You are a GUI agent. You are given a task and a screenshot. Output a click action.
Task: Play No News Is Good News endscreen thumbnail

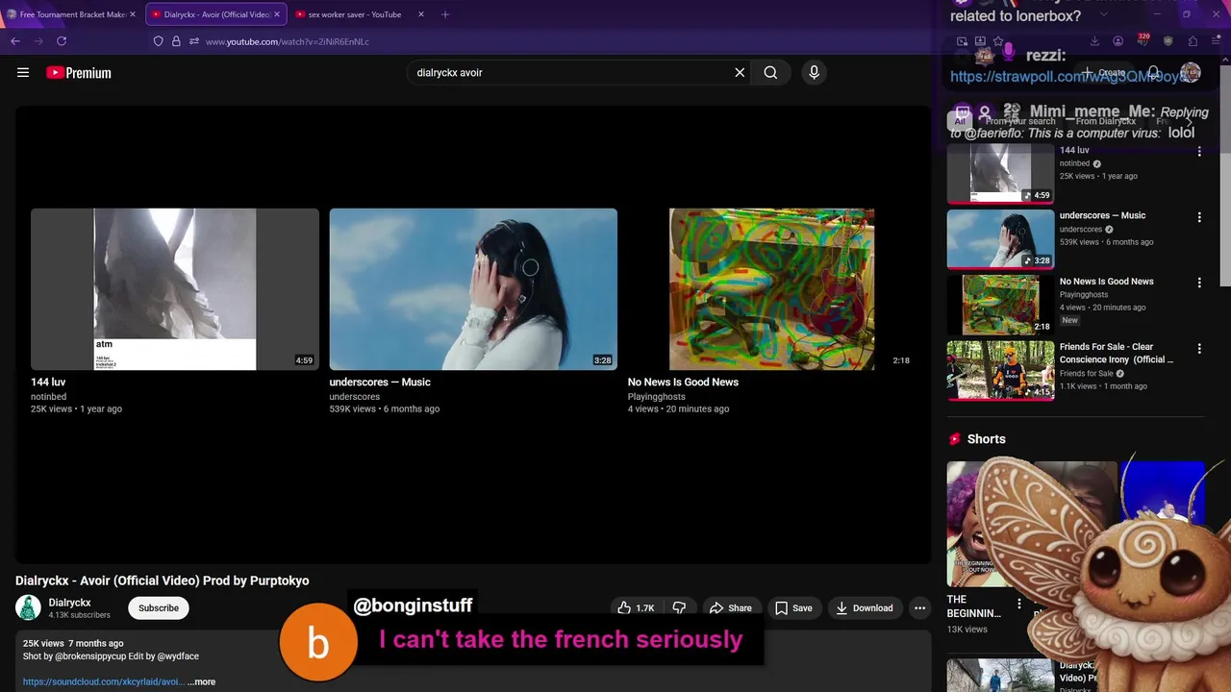pos(771,289)
